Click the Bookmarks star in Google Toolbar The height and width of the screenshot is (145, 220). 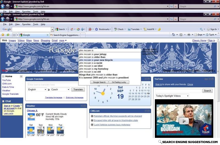click(97, 29)
